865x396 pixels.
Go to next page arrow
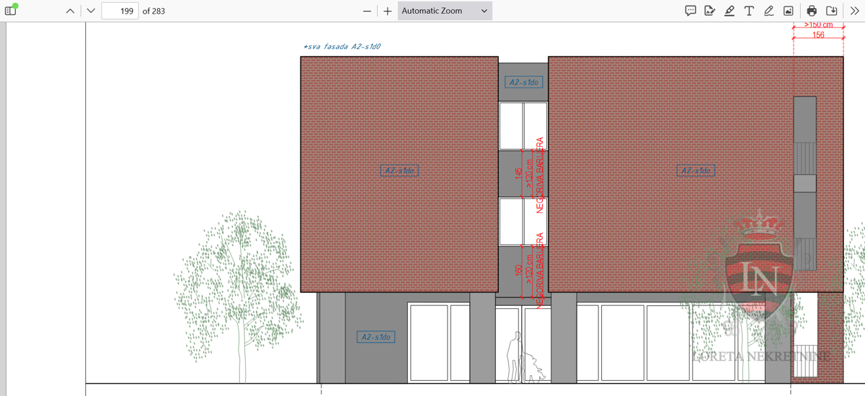(91, 11)
